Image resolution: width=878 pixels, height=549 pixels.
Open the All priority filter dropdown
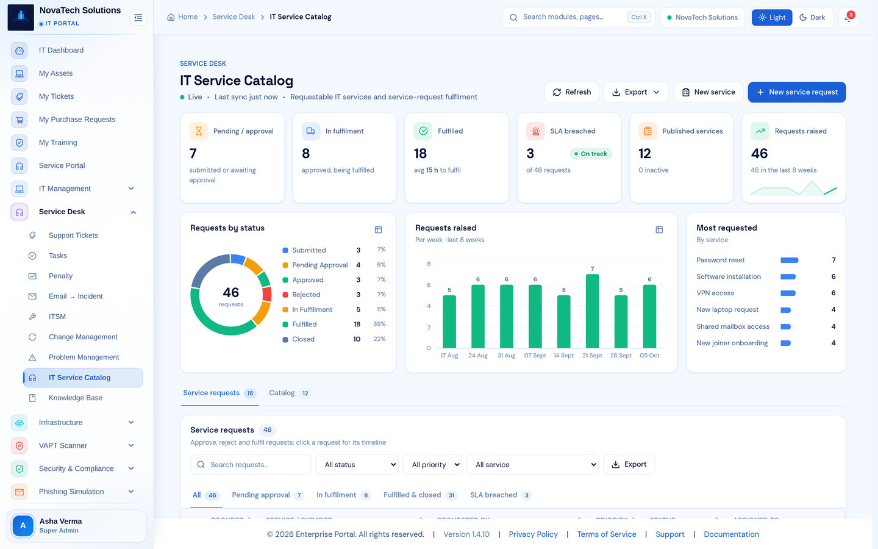click(x=432, y=465)
